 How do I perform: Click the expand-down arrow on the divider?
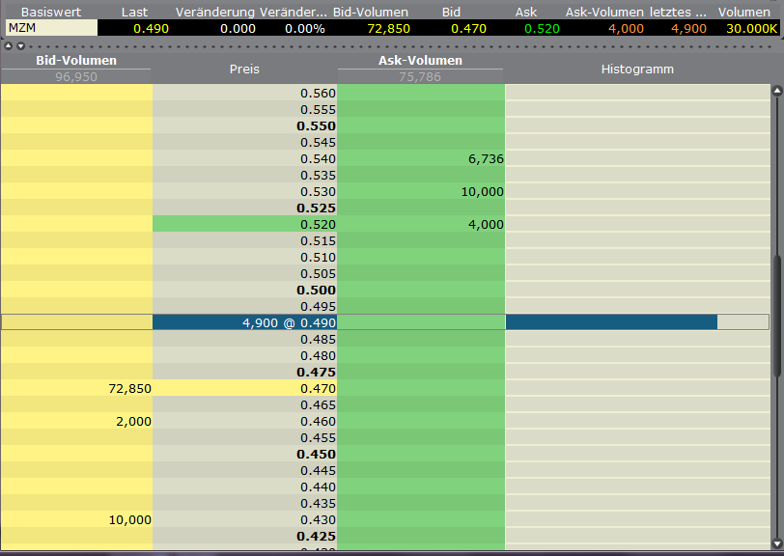click(x=20, y=46)
